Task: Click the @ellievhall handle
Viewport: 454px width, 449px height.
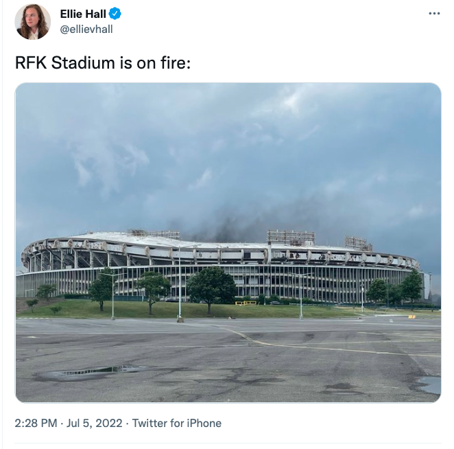Action: coord(86,29)
